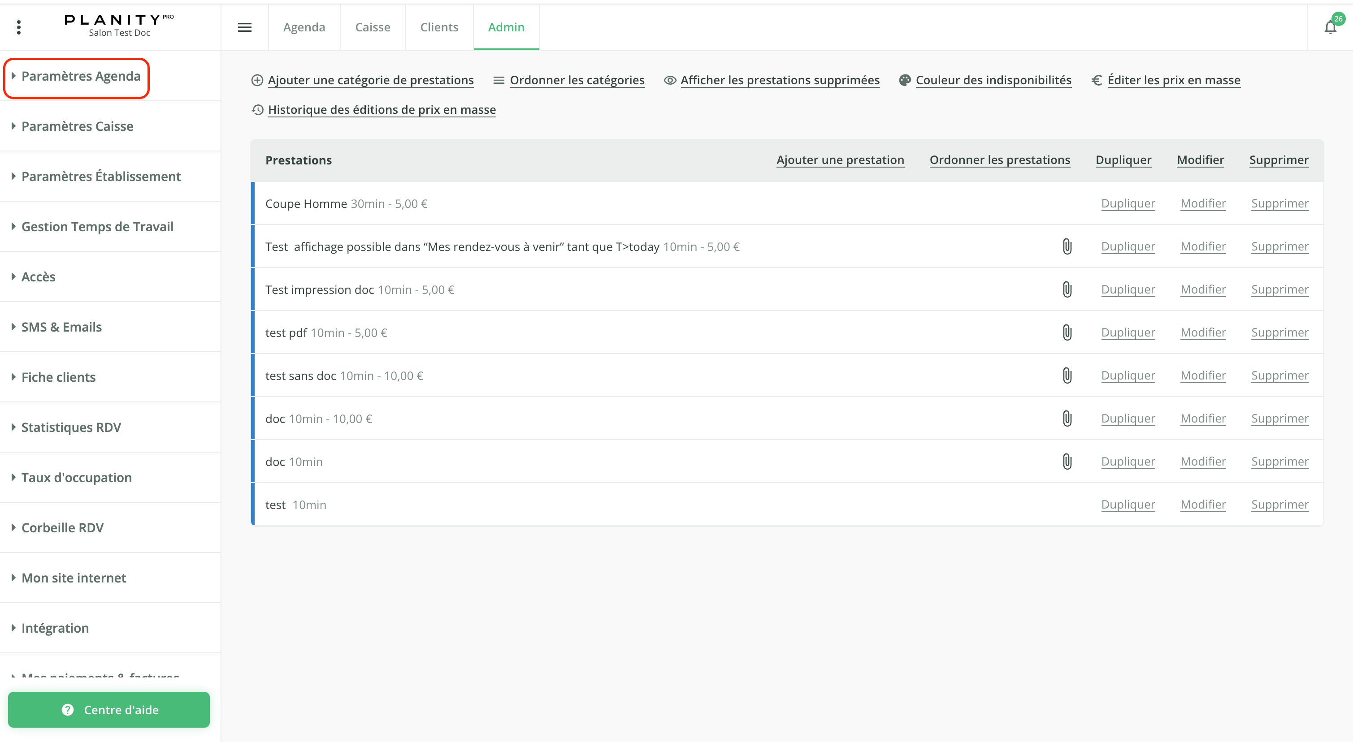Open the hamburger menu icon
This screenshot has width=1353, height=742.
pyautogui.click(x=245, y=27)
